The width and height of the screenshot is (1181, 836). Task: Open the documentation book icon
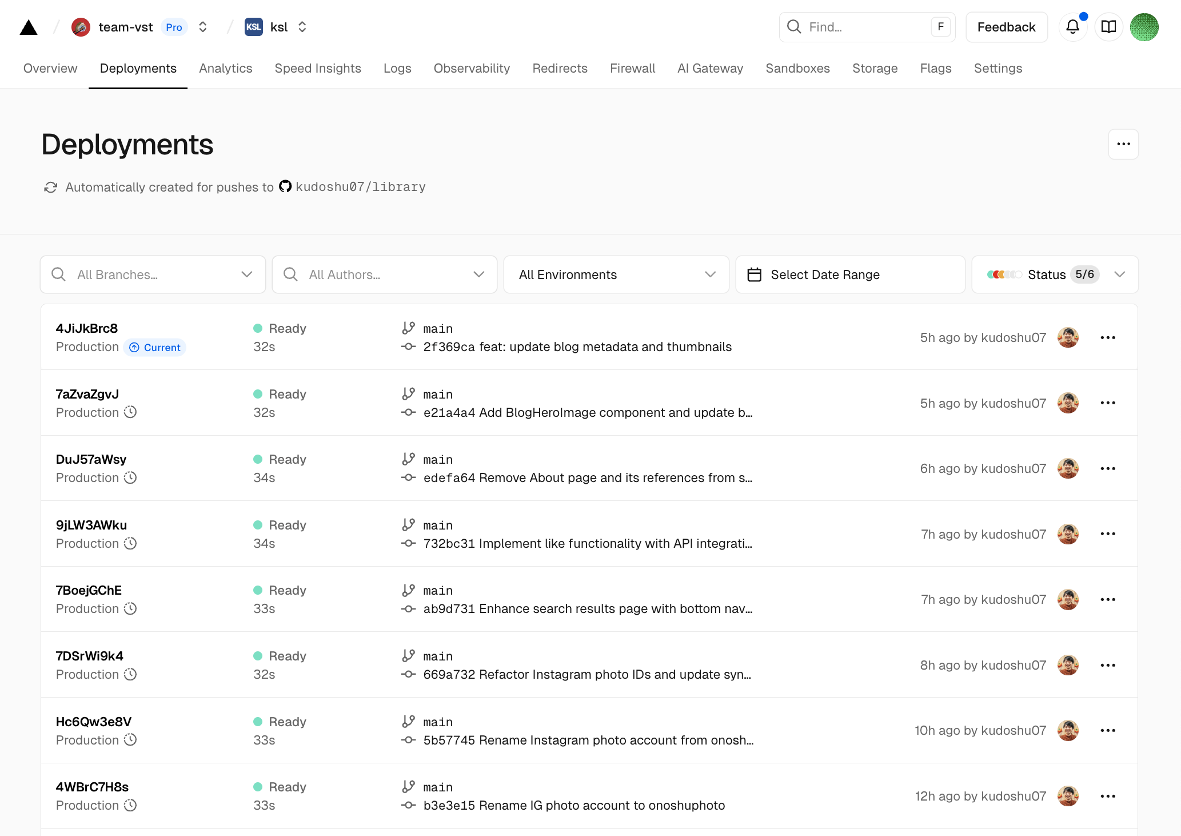(x=1108, y=27)
